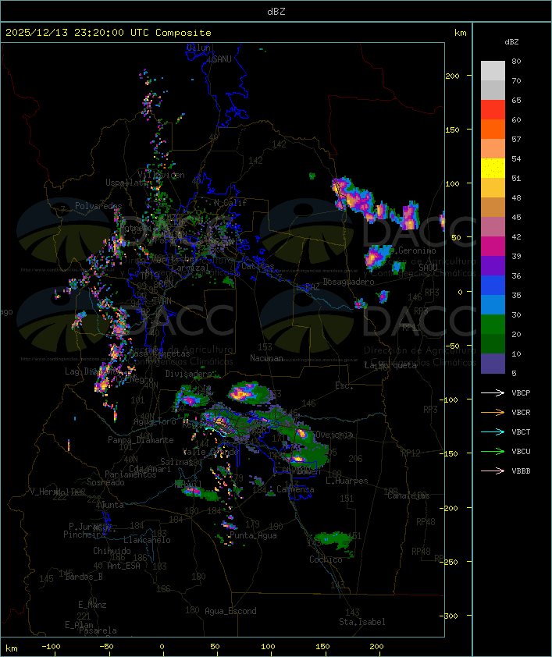Select the red 60-65 dBZ legend swatch
This screenshot has width=552, height=657.
(493, 109)
